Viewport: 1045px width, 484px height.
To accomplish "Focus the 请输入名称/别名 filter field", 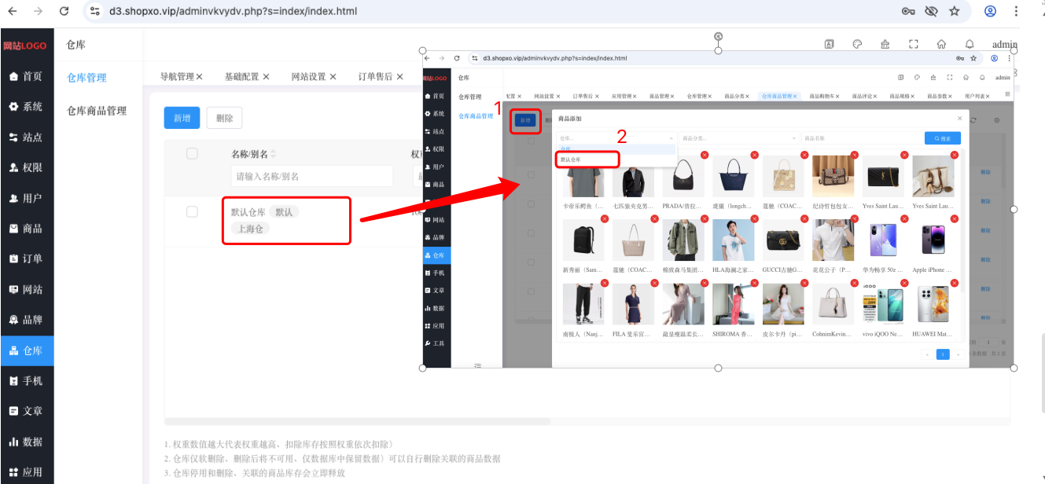I will pyautogui.click(x=312, y=176).
